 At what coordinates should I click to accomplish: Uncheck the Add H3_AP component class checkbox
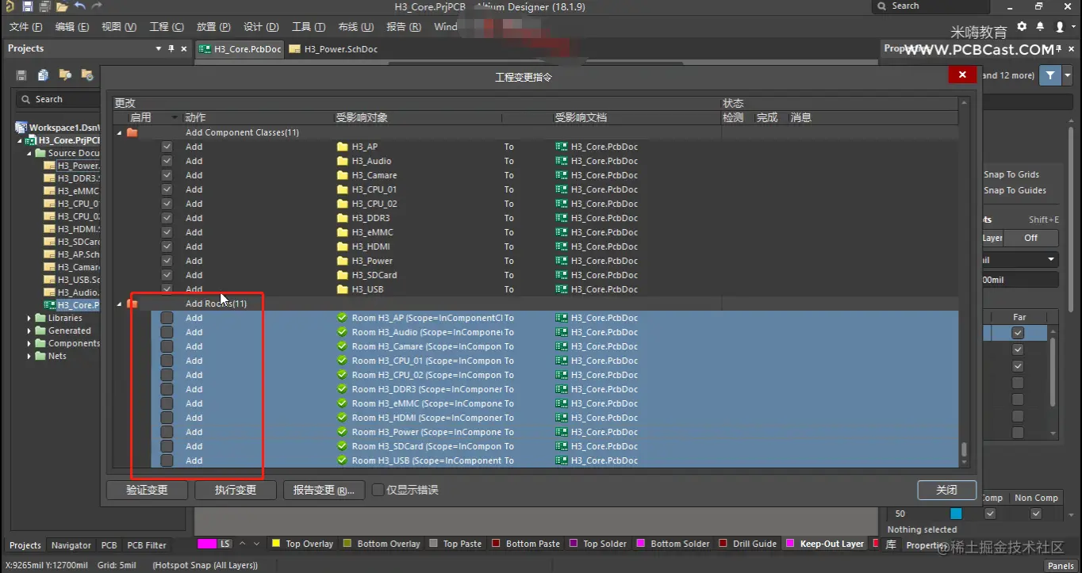[167, 147]
